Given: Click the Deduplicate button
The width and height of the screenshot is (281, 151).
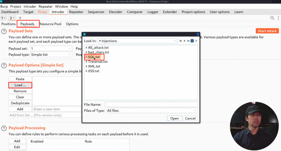Looking at the screenshot, I should (20, 103).
